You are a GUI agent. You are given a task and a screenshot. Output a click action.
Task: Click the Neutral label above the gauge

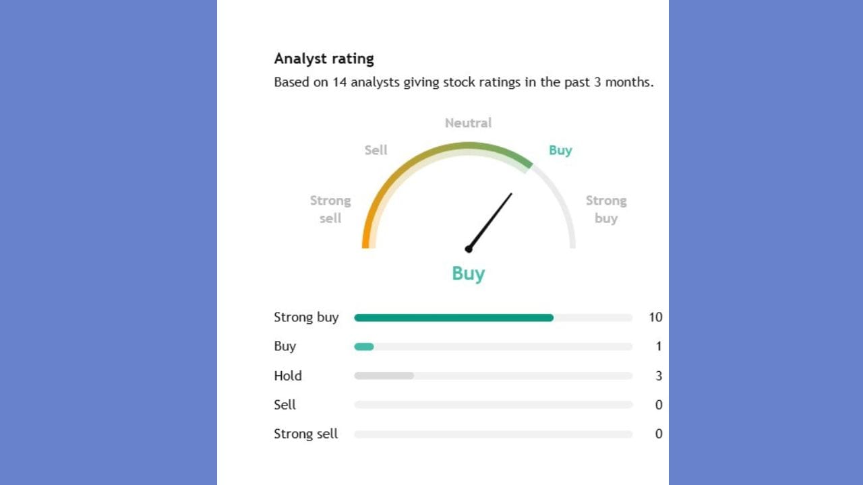468,123
